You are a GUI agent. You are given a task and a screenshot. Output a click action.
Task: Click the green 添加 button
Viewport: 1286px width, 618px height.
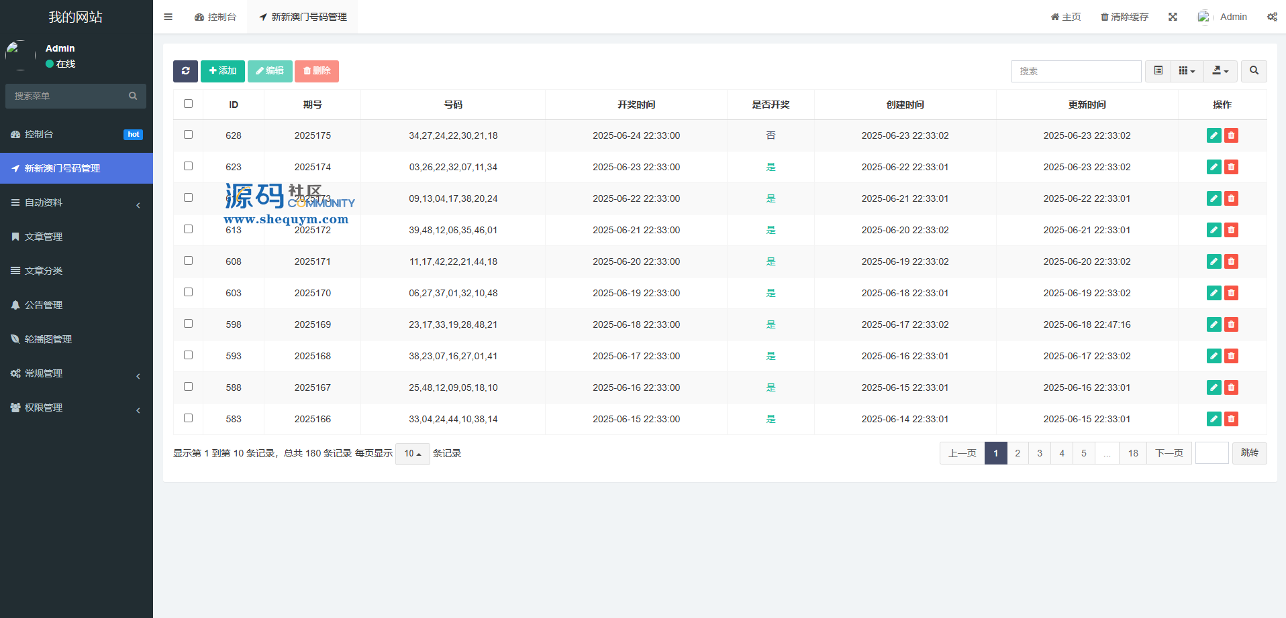[x=222, y=71]
